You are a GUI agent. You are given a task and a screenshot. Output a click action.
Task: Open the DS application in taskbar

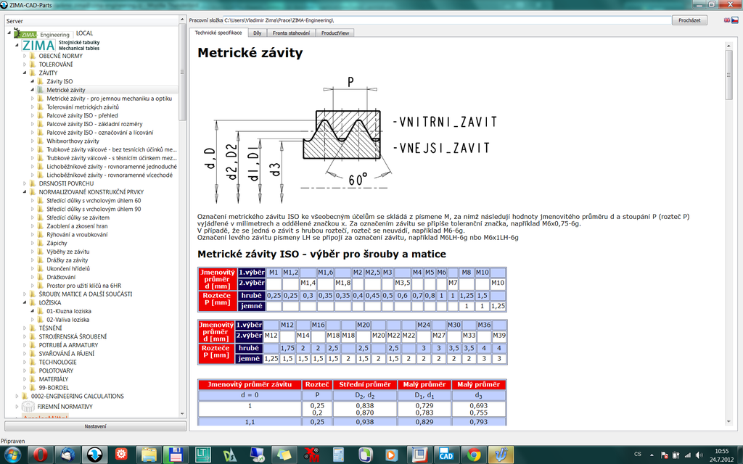tap(230, 455)
